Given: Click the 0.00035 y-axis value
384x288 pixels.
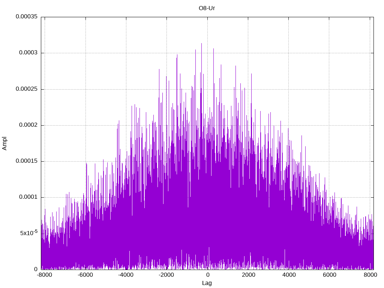Looking at the screenshot, I should [x=27, y=16].
